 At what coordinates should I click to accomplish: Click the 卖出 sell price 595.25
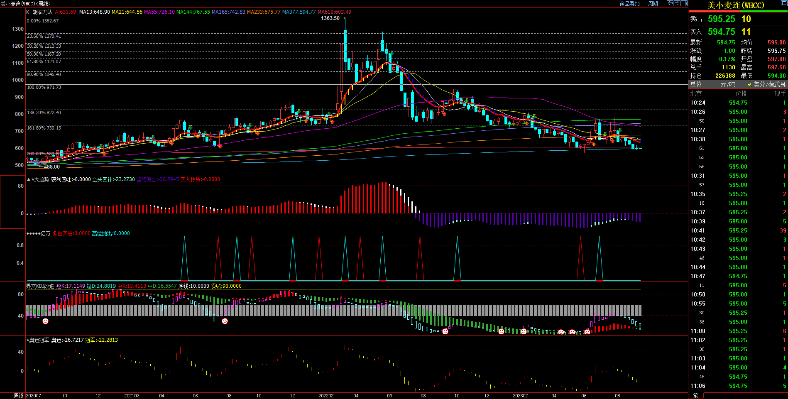(x=721, y=19)
